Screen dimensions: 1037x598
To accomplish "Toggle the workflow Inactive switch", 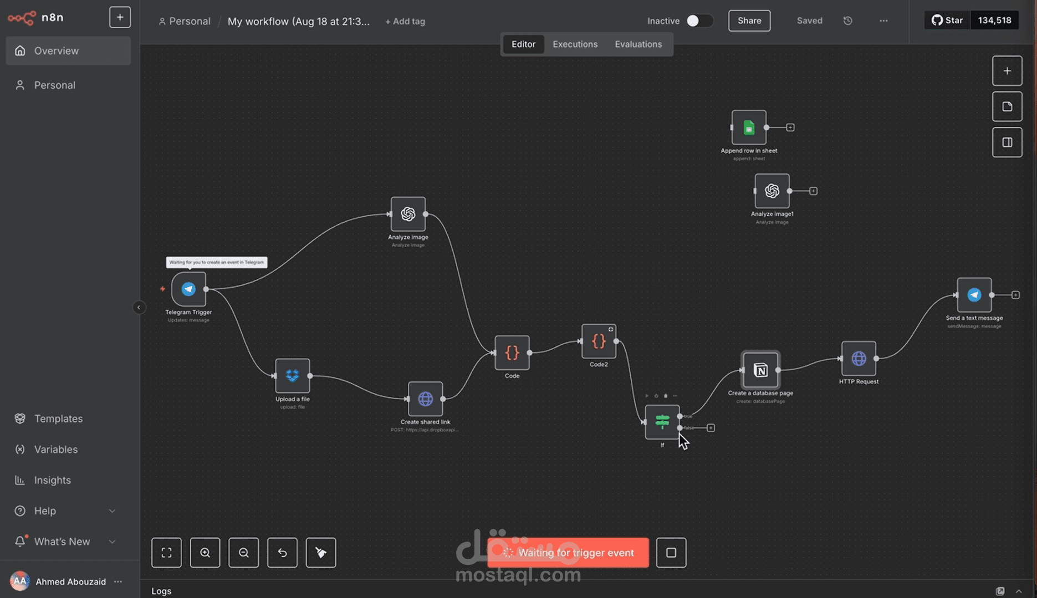I will pos(699,21).
